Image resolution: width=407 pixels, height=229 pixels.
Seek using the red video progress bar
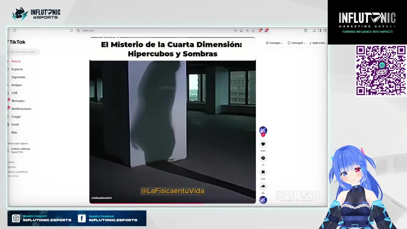(x=172, y=203)
